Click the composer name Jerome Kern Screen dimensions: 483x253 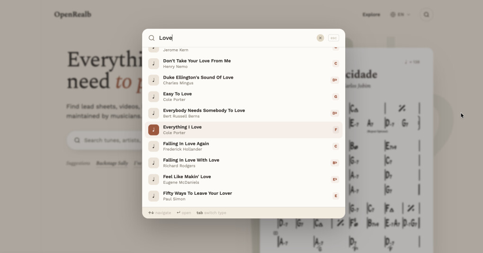[176, 50]
